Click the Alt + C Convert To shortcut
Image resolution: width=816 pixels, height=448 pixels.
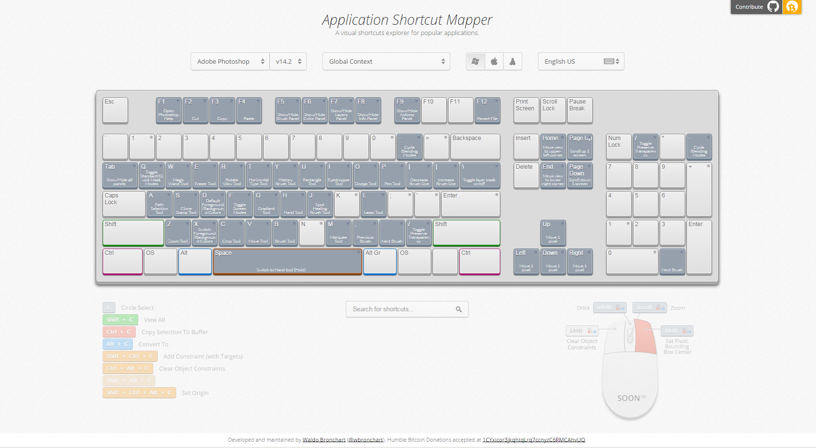click(118, 344)
